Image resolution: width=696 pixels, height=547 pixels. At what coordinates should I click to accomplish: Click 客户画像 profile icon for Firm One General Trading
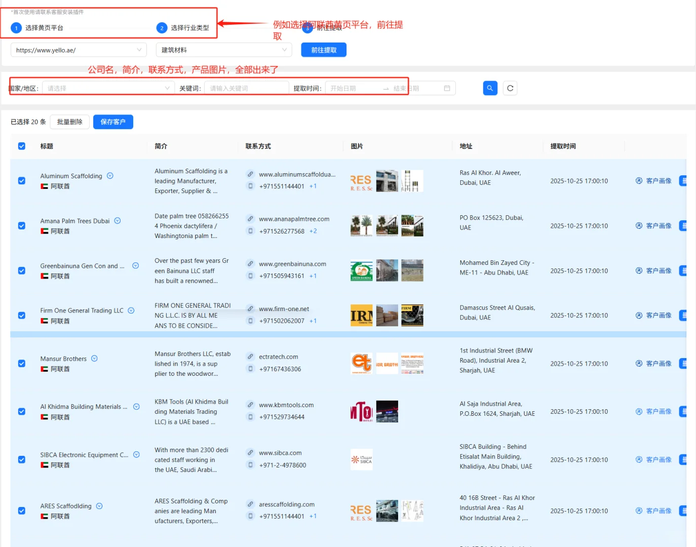pyautogui.click(x=639, y=316)
